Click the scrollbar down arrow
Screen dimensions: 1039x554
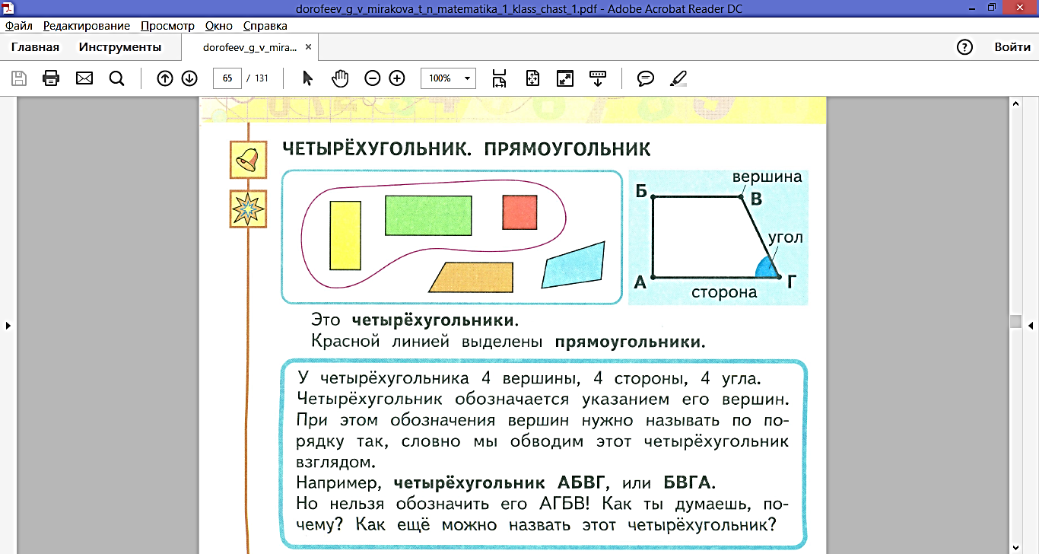point(1015,547)
